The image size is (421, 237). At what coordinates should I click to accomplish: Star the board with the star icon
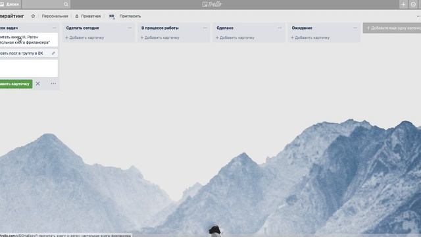(x=33, y=16)
